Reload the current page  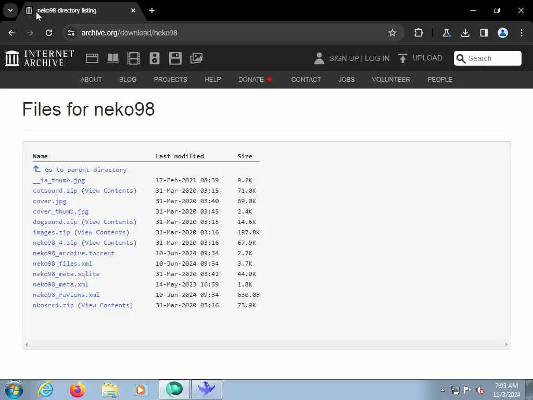pyautogui.click(x=49, y=33)
